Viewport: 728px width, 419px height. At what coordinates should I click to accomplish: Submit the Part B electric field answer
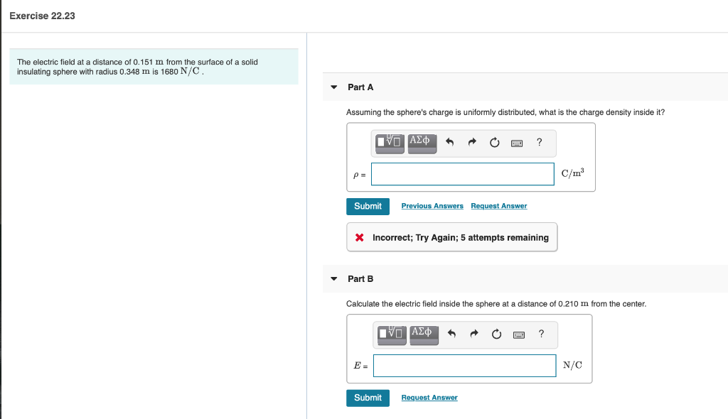(x=368, y=398)
